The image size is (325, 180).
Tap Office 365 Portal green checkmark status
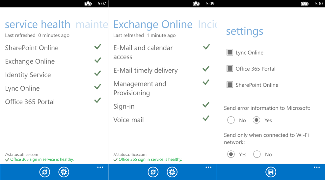pyautogui.click(x=97, y=100)
